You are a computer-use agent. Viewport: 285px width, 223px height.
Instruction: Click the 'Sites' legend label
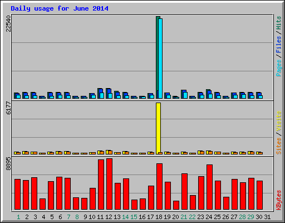point(279,146)
